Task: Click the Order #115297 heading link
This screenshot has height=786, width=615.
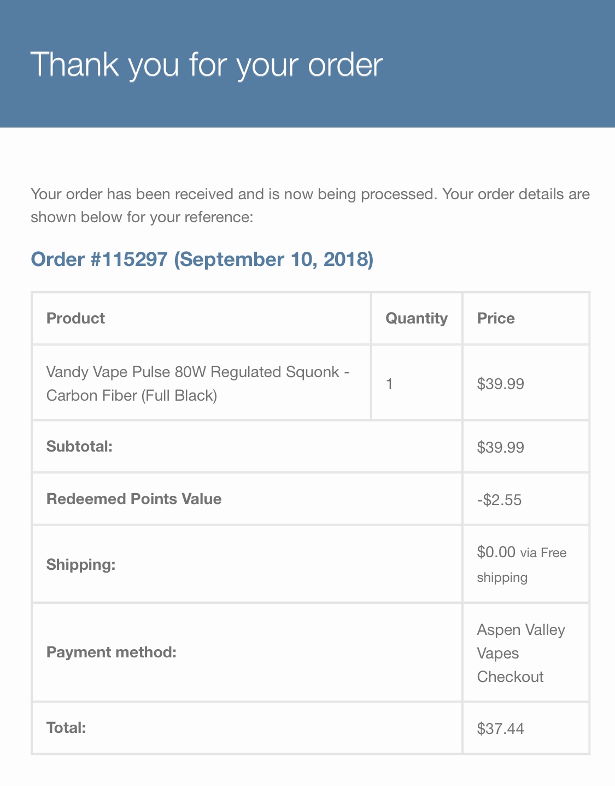Action: pyautogui.click(x=202, y=259)
